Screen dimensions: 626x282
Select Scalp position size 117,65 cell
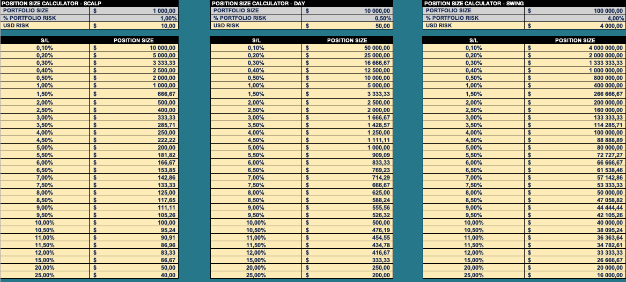tap(134, 200)
